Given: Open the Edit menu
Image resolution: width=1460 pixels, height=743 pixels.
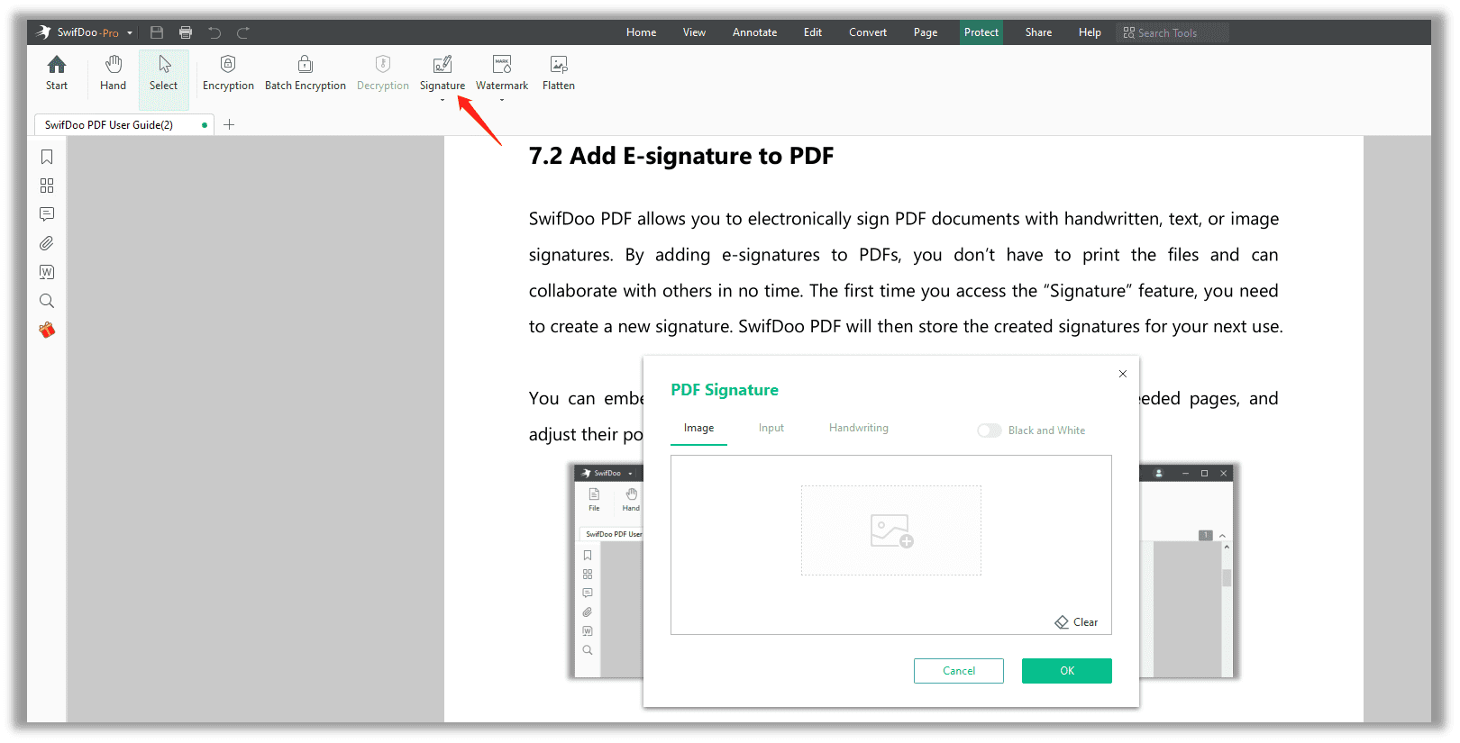Looking at the screenshot, I should 813,32.
